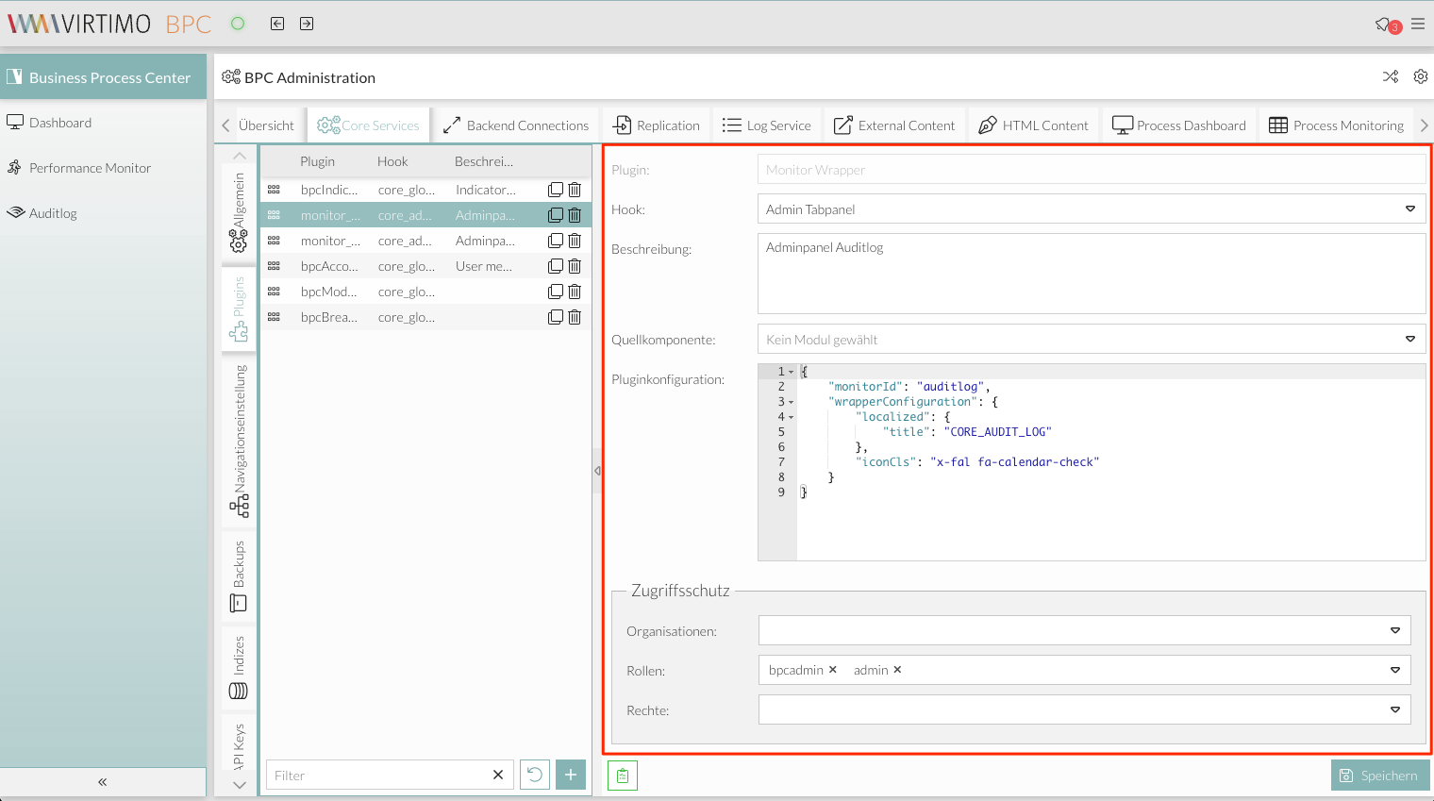
Task: Add a new plugin with the plus button
Action: click(571, 775)
